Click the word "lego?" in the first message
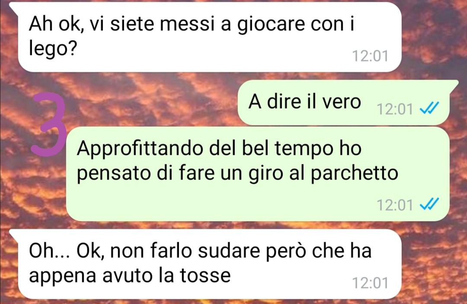The width and height of the screenshot is (467, 304). (x=53, y=48)
